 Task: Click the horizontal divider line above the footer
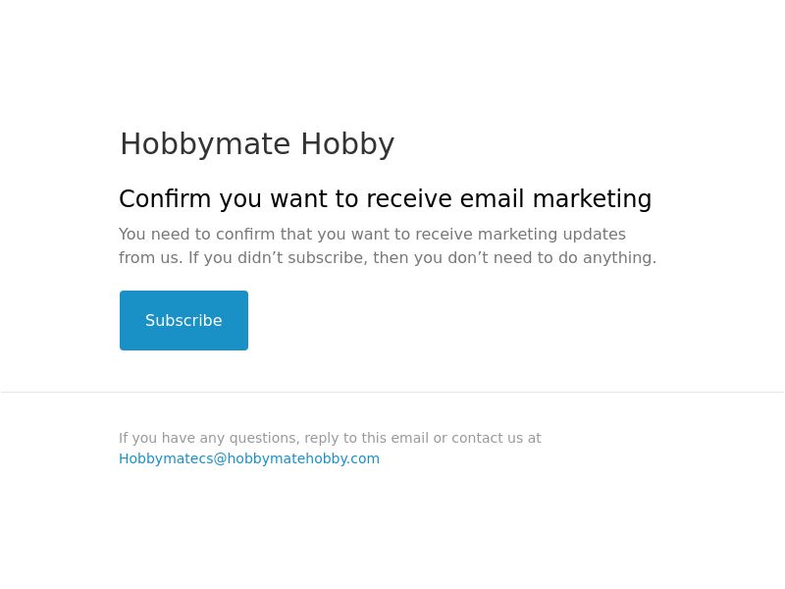392,393
